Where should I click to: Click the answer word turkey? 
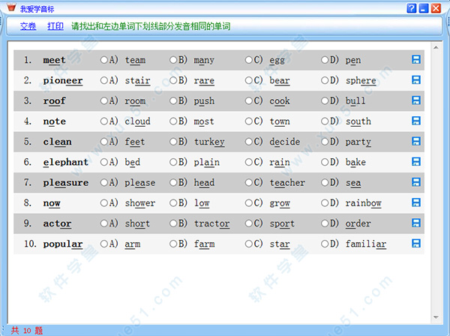click(x=209, y=142)
